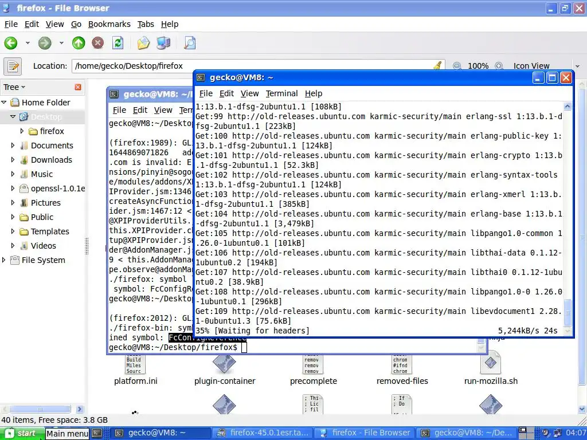Open Terminal menu in front terminal window
The height and width of the screenshot is (440, 587).
click(x=281, y=93)
